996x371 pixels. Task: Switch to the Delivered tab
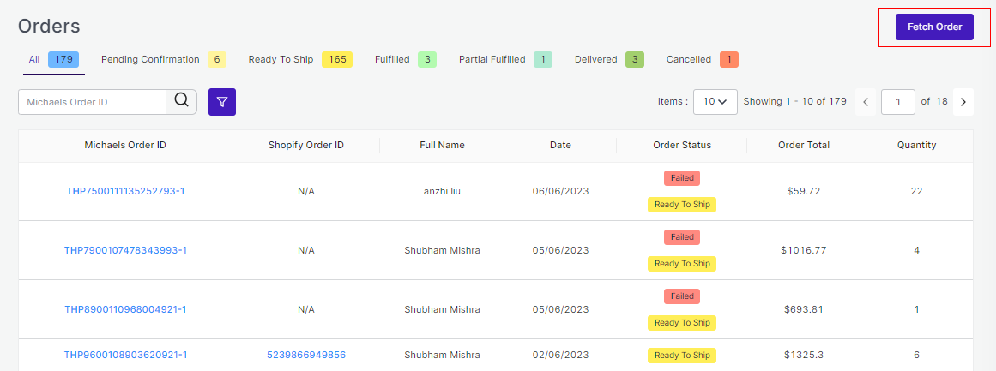(x=609, y=60)
